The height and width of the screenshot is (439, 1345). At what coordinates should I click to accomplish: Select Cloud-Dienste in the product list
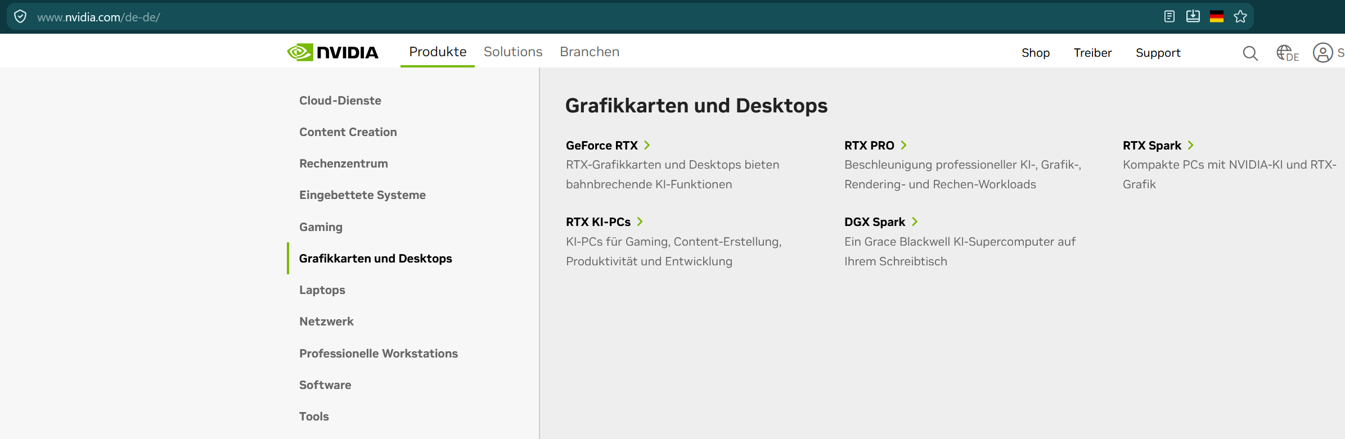(x=340, y=101)
